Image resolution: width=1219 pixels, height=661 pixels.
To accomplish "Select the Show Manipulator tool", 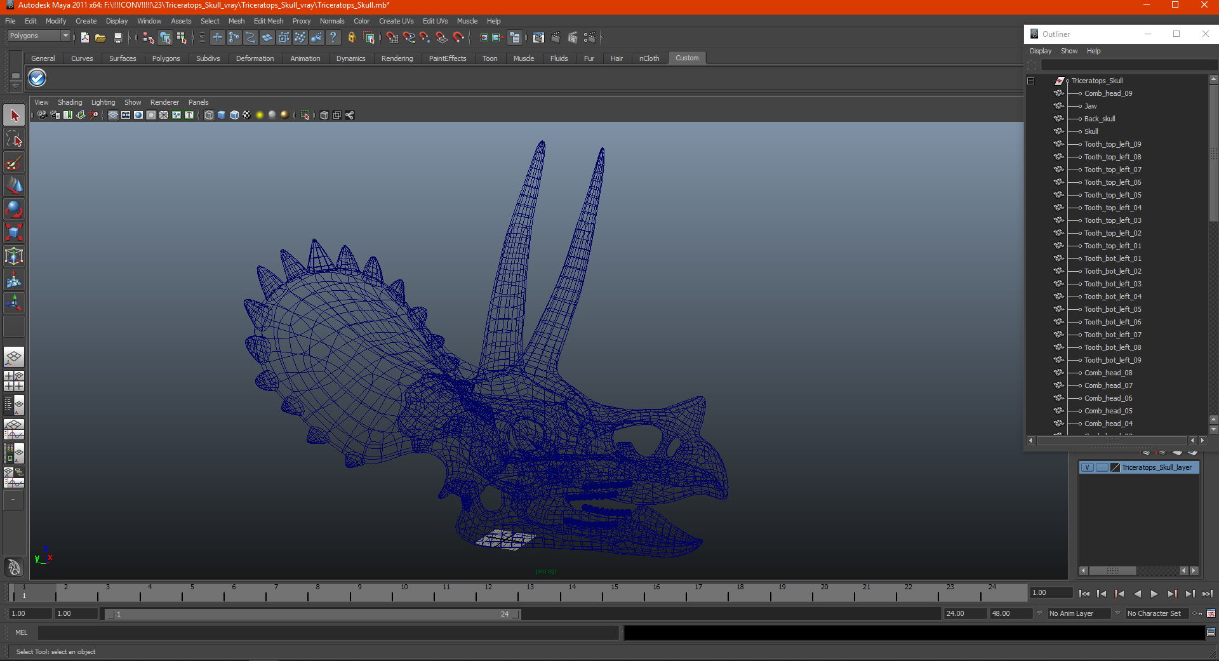I will [x=14, y=303].
